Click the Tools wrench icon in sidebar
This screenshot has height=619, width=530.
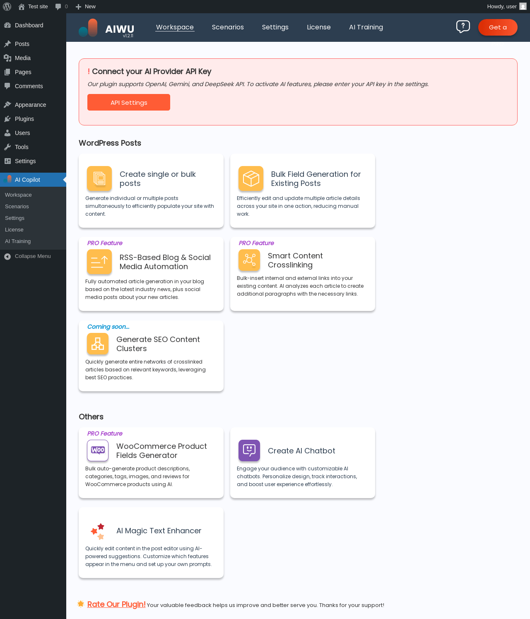(7, 147)
